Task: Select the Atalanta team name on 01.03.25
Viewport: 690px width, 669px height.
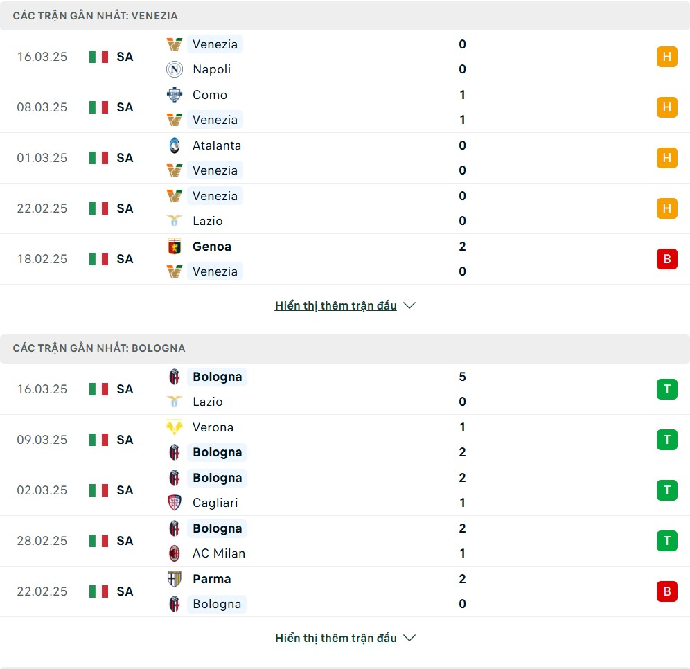Action: coord(217,145)
